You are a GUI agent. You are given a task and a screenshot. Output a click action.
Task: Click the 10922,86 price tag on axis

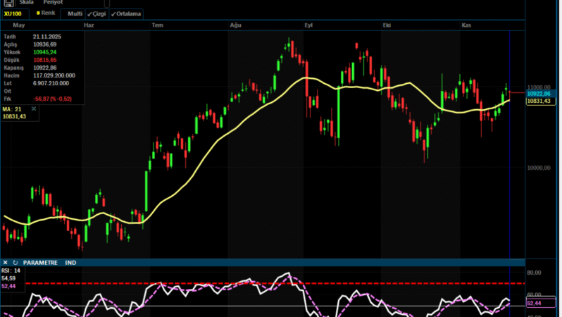point(539,93)
